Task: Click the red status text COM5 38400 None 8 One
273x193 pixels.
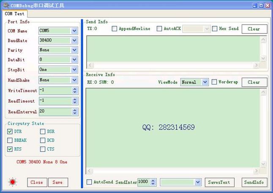Action: [42, 162]
